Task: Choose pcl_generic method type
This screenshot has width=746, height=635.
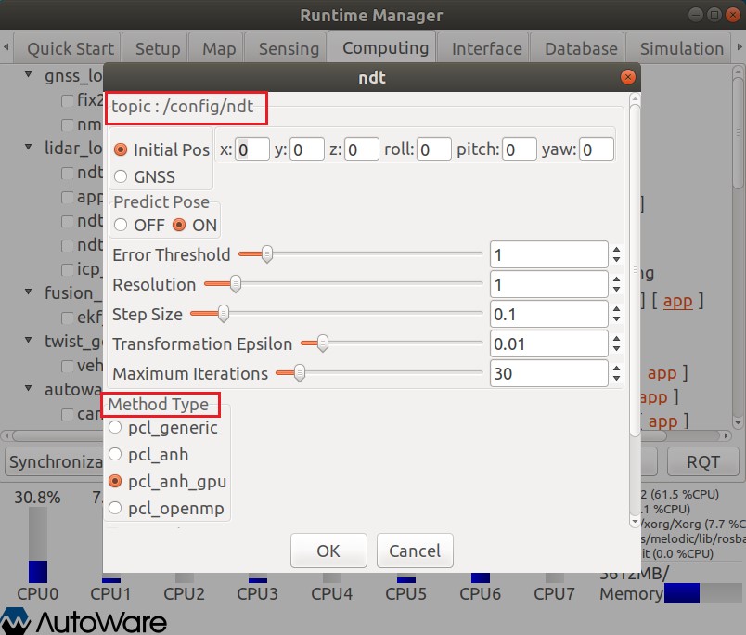Action: pyautogui.click(x=115, y=427)
